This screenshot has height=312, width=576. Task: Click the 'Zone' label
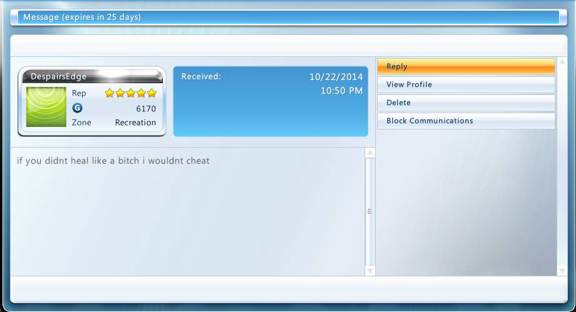pyautogui.click(x=81, y=123)
